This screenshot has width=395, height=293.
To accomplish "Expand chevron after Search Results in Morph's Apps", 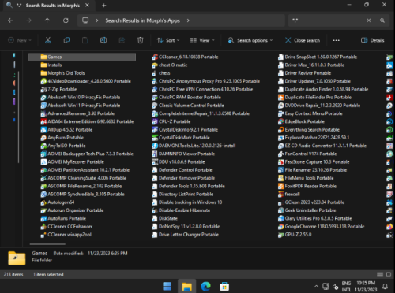I will pyautogui.click(x=188, y=20).
